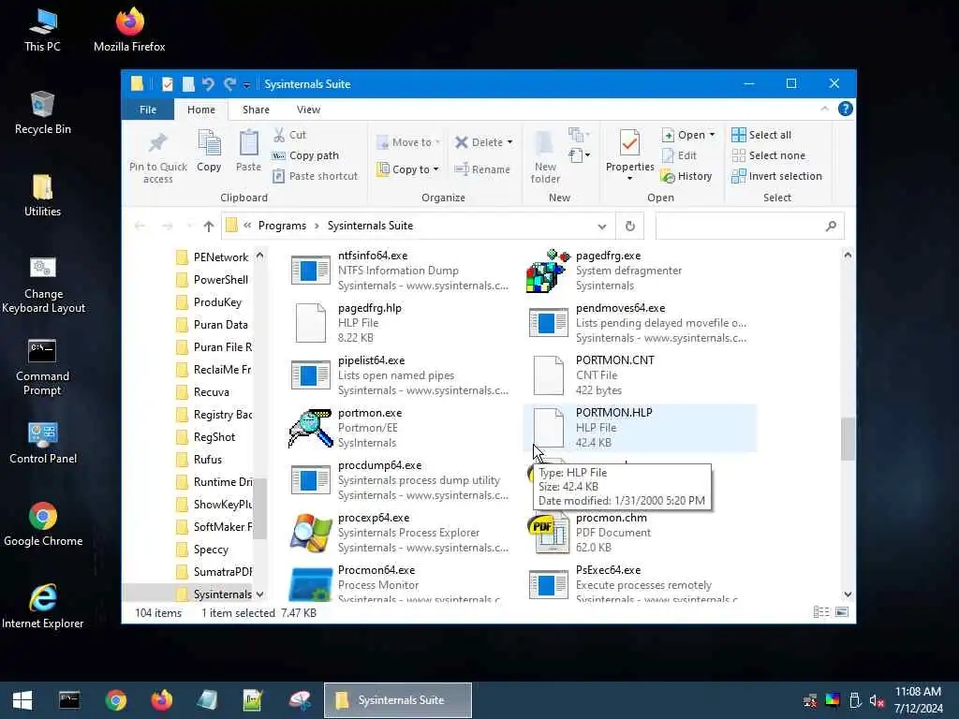This screenshot has width=959, height=719.
Task: Open the File menu tab
Action: tap(147, 110)
